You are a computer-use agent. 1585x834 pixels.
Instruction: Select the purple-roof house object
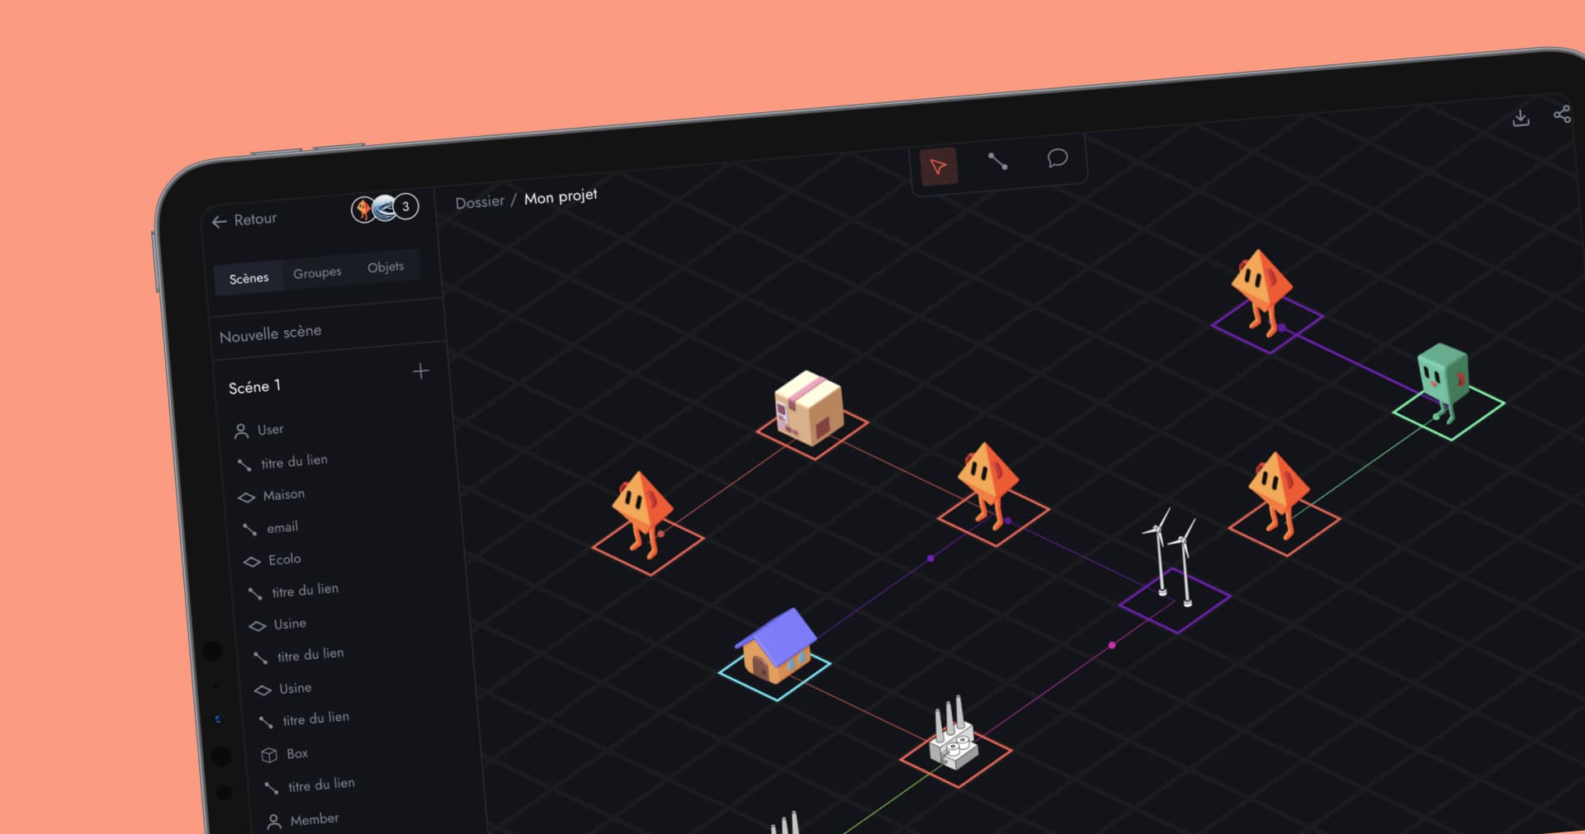[776, 647]
